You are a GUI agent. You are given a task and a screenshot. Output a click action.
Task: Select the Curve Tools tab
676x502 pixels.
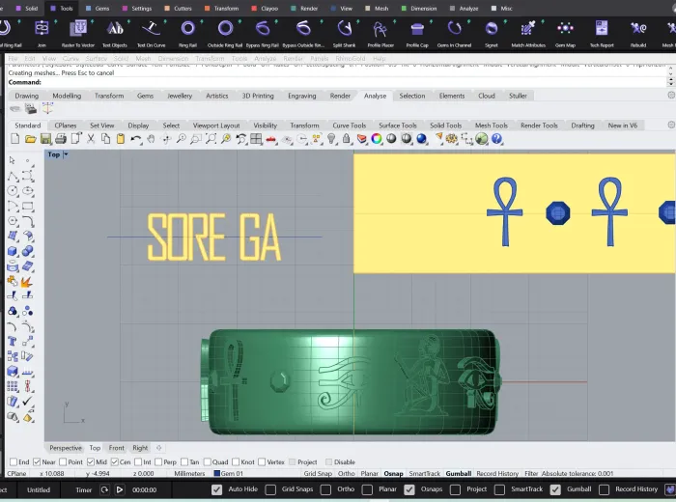coord(349,125)
